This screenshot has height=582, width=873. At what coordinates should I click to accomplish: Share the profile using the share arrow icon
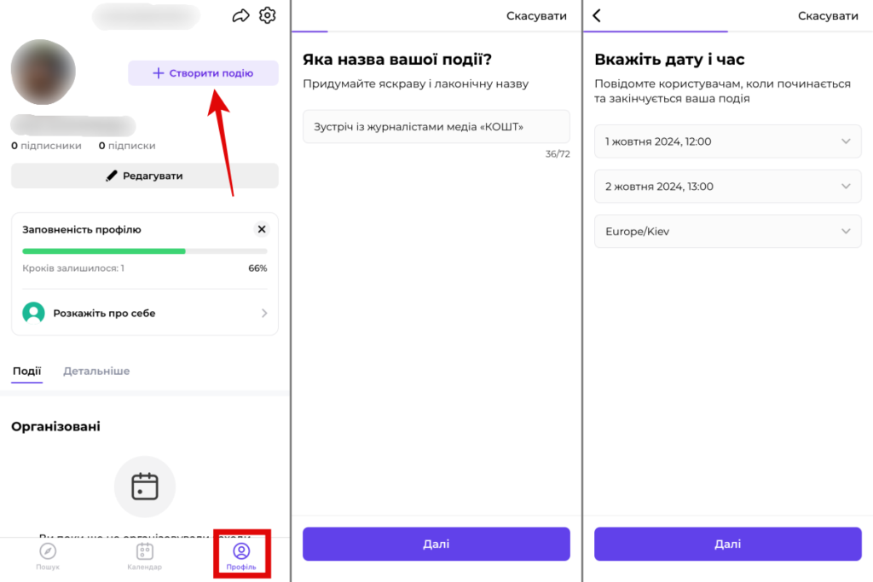[x=240, y=14]
